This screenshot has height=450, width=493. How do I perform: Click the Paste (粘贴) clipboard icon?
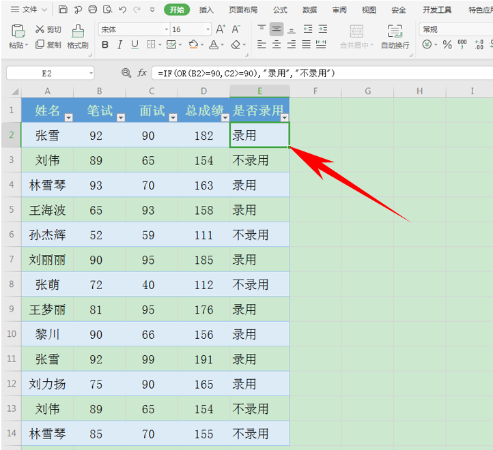(18, 31)
